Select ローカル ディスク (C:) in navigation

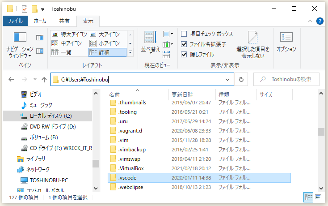[x=47, y=116]
